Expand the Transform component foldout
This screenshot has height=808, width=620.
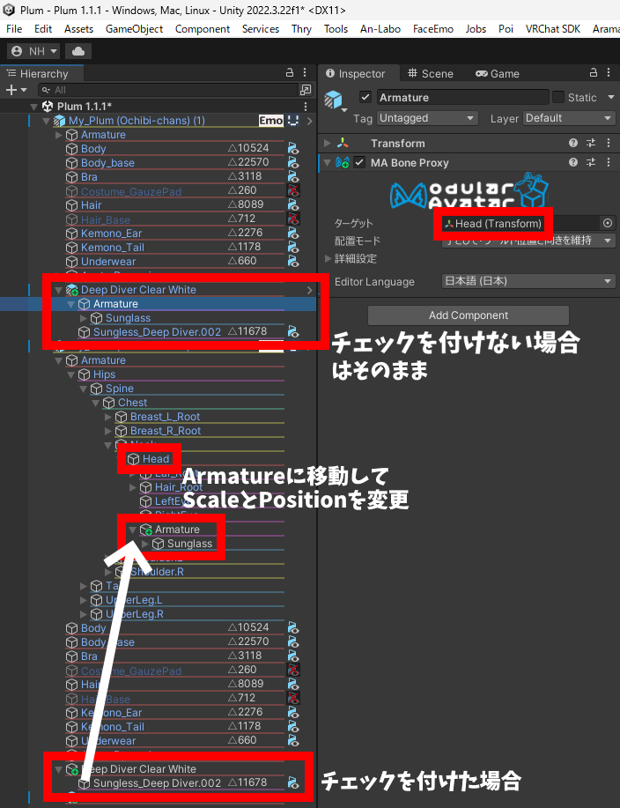click(328, 143)
